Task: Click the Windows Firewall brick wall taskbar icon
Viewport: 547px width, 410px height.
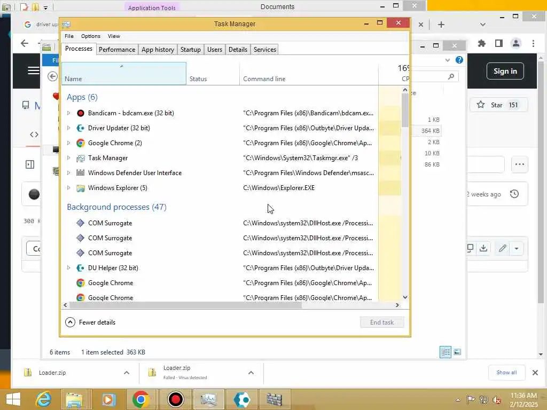Action: [275, 399]
